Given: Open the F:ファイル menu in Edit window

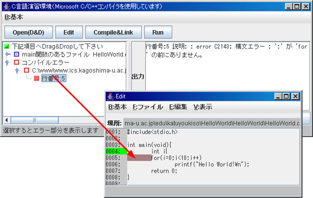Looking at the screenshot, I should pyautogui.click(x=148, y=107).
